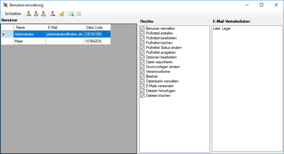This screenshot has width=284, height=154.
Task: Click the add user icon with green plus
Action: [29, 14]
